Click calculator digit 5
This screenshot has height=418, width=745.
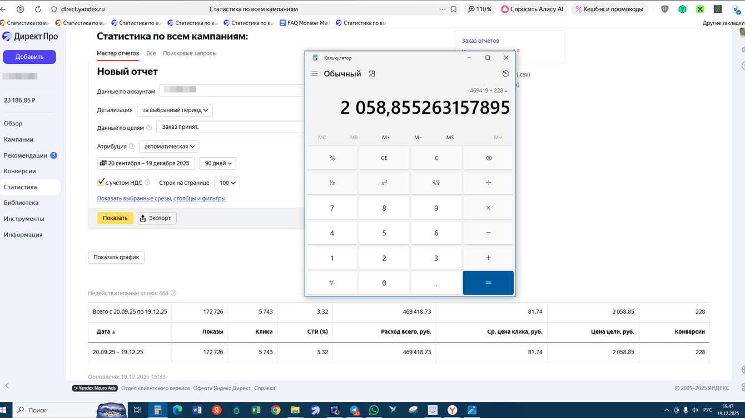[x=384, y=233]
